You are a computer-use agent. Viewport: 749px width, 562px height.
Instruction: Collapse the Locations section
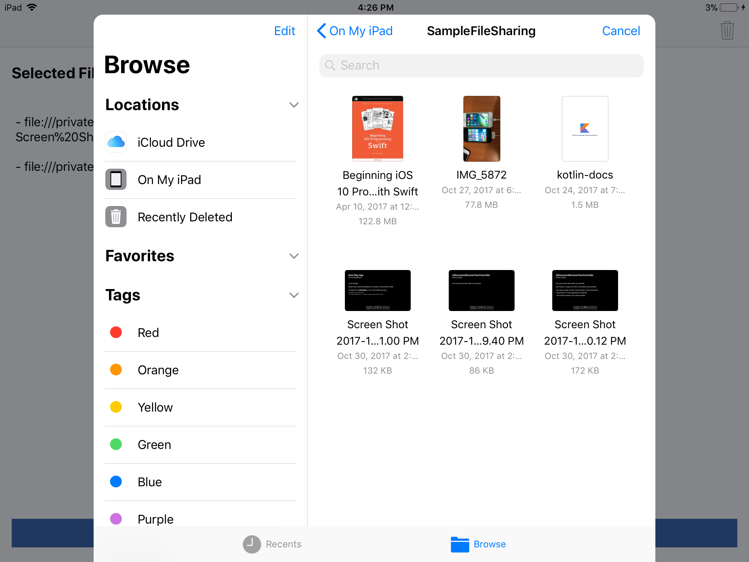point(294,105)
